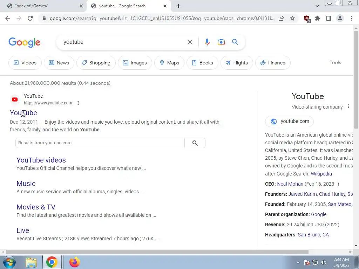Select the Finance filter chip
This screenshot has width=359, height=269.
pos(273,63)
